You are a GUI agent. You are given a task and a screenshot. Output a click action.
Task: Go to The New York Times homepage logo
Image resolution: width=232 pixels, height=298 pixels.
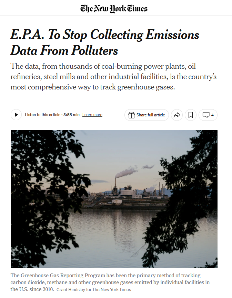(x=114, y=9)
